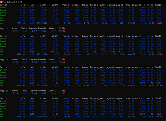166x121 pixels.
Task: Select %system value 1.50
Action: (34, 62)
